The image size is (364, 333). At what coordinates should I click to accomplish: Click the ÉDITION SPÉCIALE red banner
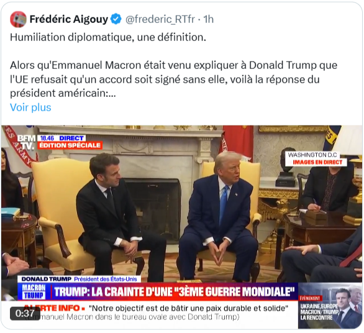tap(70, 145)
